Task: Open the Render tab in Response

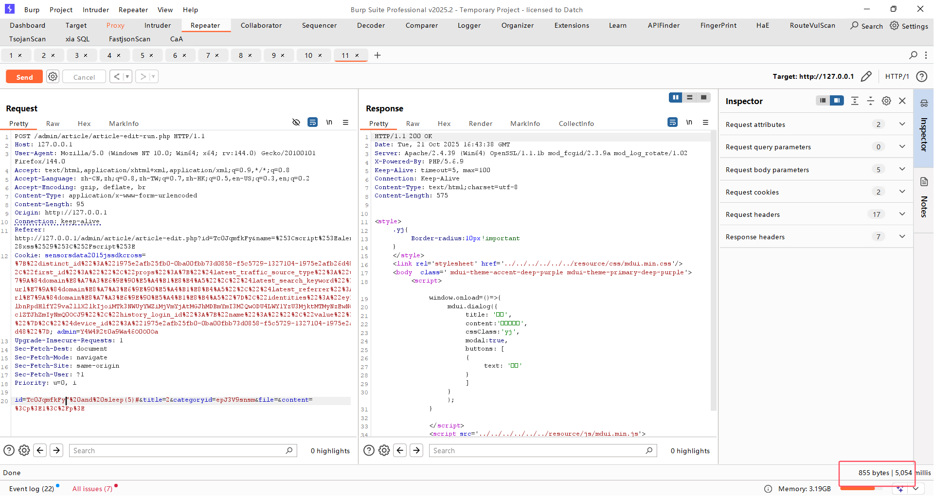Action: click(x=480, y=124)
